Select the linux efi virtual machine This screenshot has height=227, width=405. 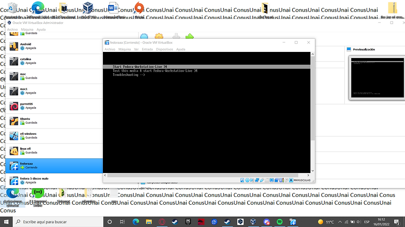[54, 151]
